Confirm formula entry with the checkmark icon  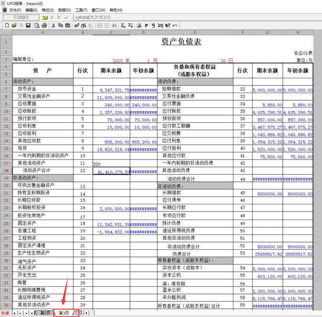coord(66,17)
